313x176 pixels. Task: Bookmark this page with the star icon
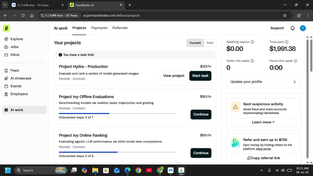click(285, 15)
